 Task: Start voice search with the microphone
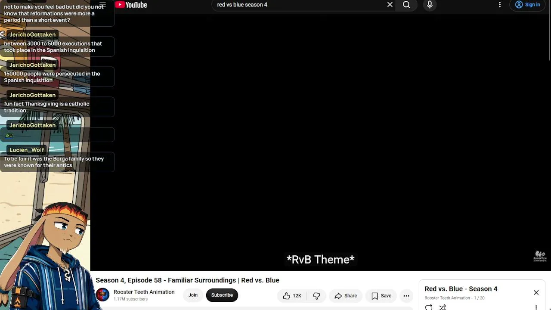430,5
